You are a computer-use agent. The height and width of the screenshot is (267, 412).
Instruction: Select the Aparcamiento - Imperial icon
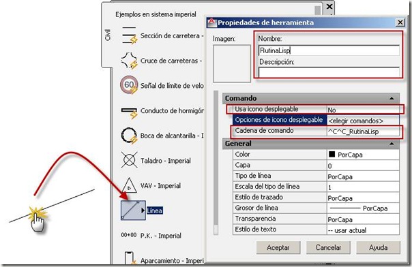pos(130,257)
